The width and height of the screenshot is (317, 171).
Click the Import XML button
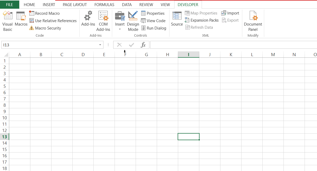[230, 13]
